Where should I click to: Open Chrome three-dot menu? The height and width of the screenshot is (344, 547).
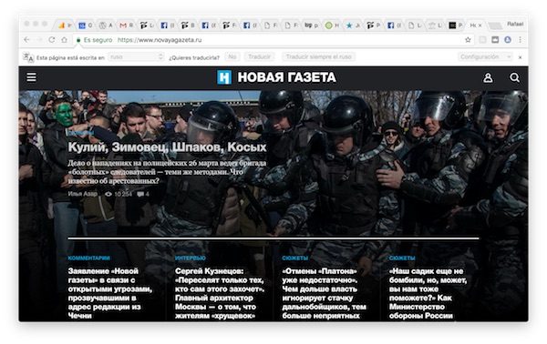tap(520, 40)
